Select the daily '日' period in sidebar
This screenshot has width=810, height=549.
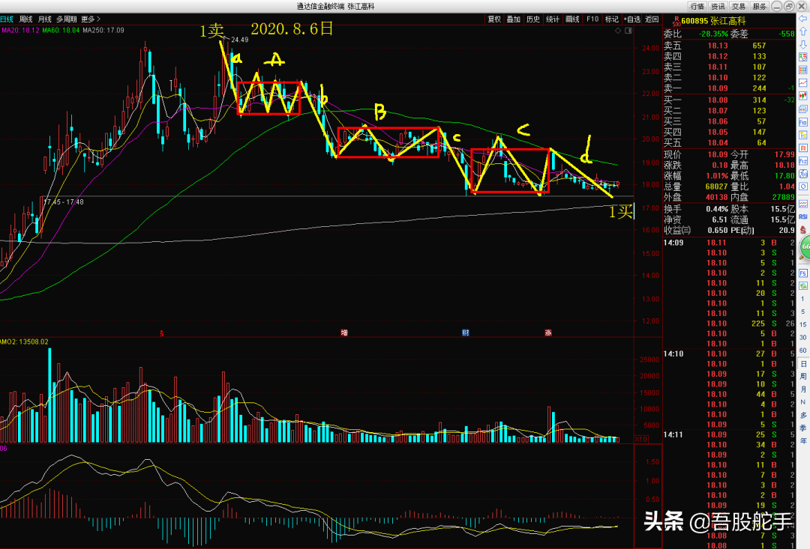pos(802,364)
